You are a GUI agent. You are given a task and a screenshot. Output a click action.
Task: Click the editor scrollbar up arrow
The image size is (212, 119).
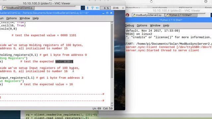[x=112, y=23]
